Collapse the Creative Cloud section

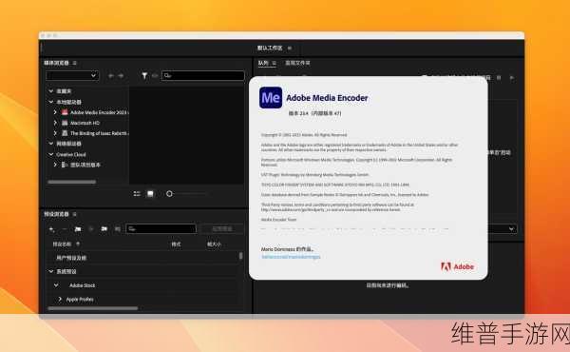[x=51, y=154]
